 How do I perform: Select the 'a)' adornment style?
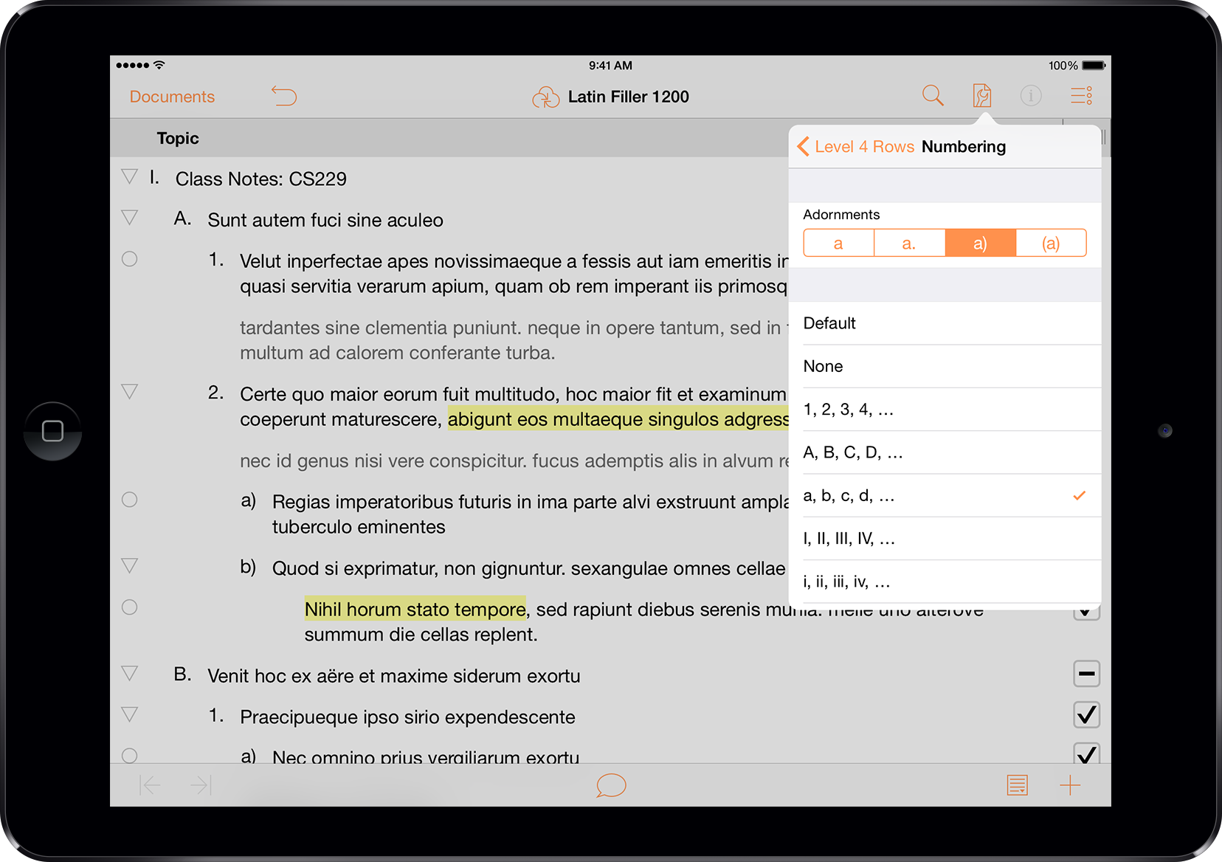pyautogui.click(x=980, y=244)
